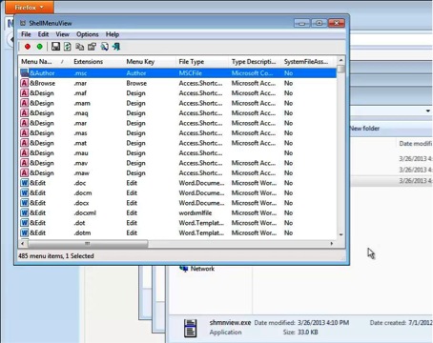Viewport: 433px width, 343px height.
Task: Click the .docx extension cell
Action: 81,203
